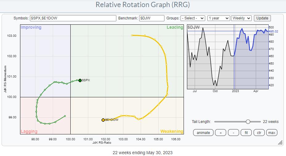The height and width of the screenshot is (156, 286).
Task: Zoom out with the minus button
Action: point(234,133)
